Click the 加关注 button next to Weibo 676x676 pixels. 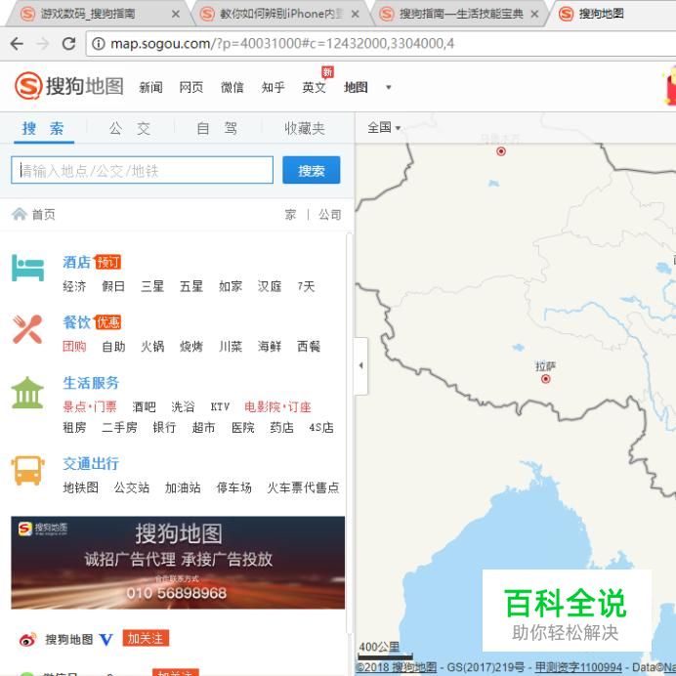pos(146,639)
